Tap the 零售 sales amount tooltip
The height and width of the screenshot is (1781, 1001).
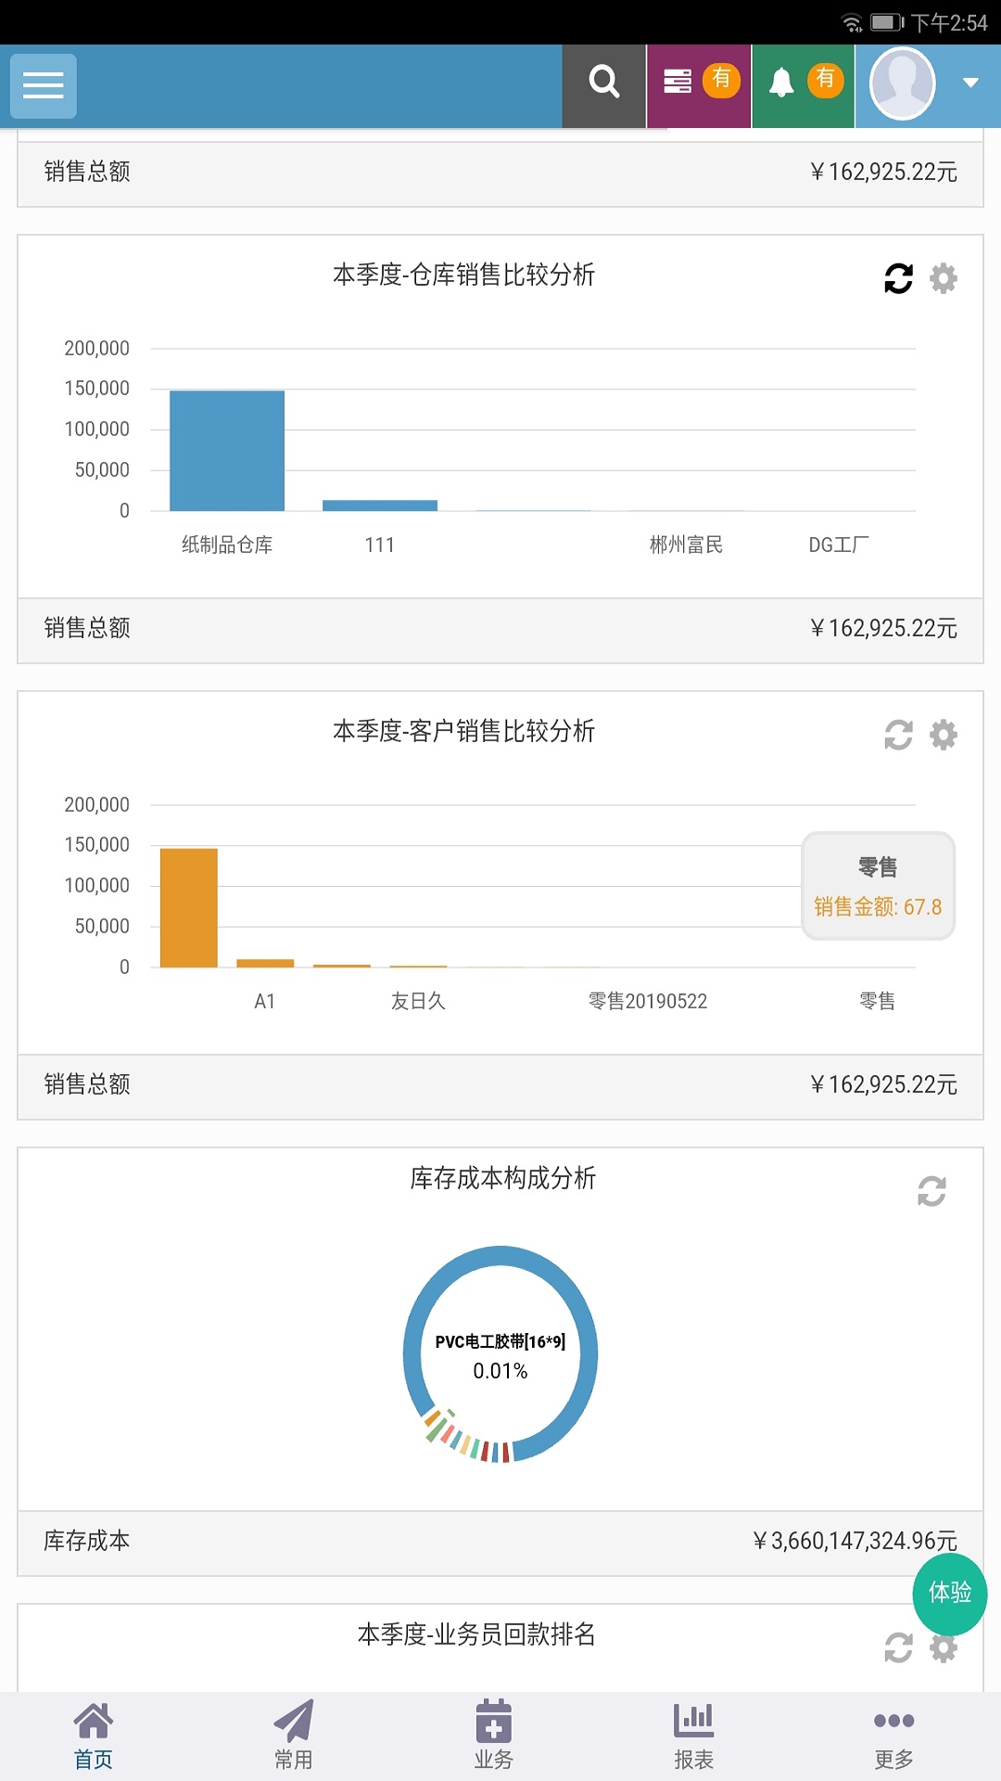coord(878,886)
